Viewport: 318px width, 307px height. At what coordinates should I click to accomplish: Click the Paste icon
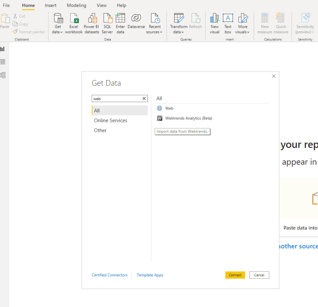[x=5, y=18]
